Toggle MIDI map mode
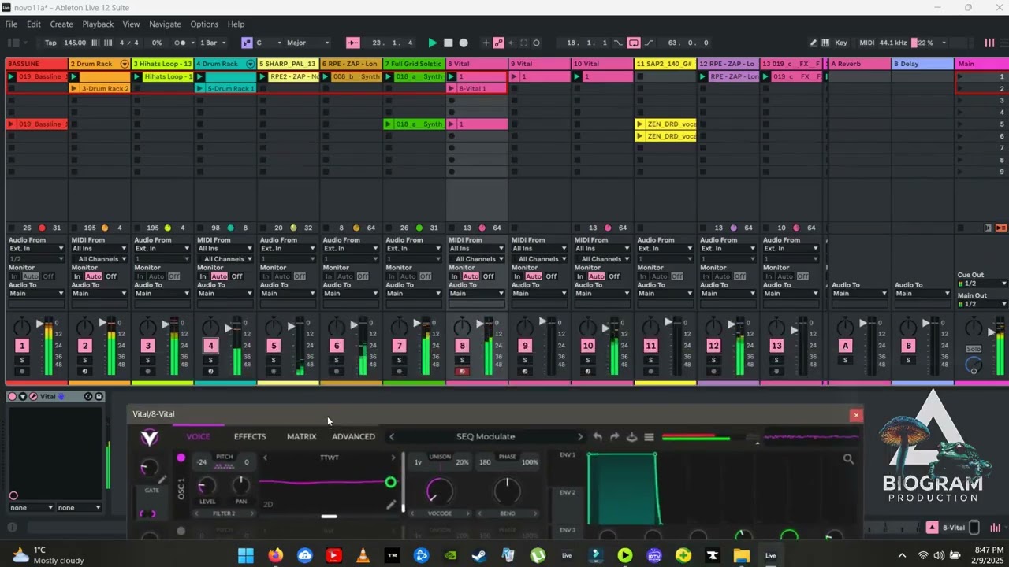1009x567 pixels. (x=867, y=43)
